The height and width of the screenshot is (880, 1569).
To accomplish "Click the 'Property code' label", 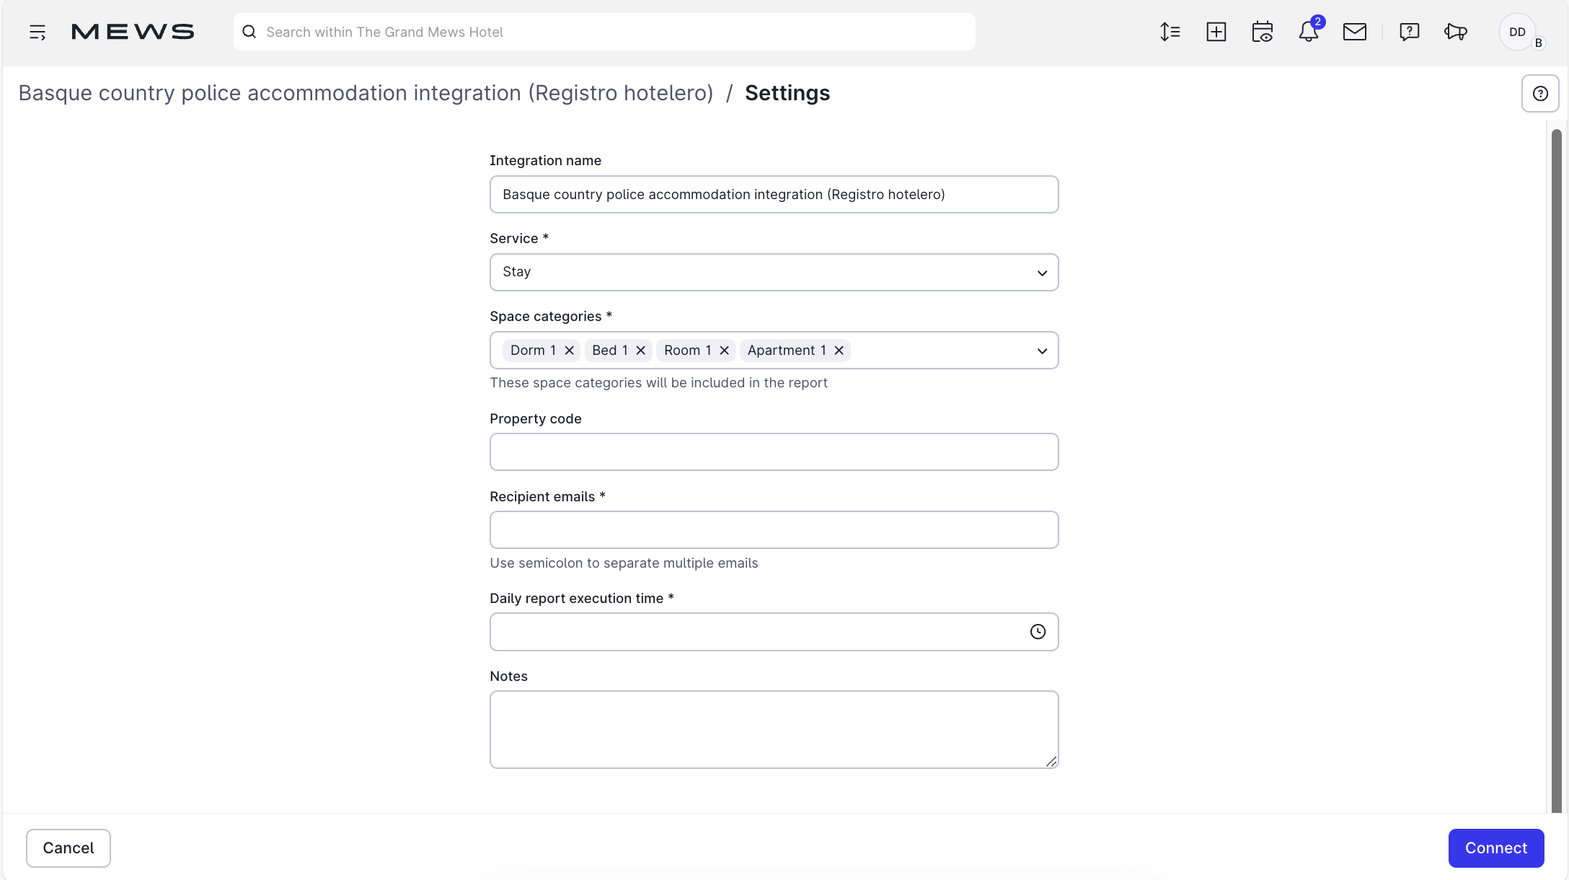I will tap(536, 419).
